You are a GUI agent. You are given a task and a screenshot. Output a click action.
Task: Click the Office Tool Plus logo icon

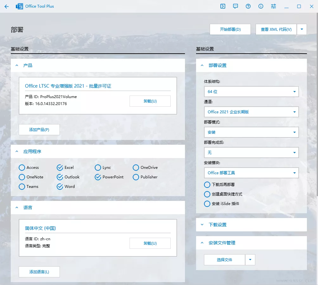click(19, 6)
